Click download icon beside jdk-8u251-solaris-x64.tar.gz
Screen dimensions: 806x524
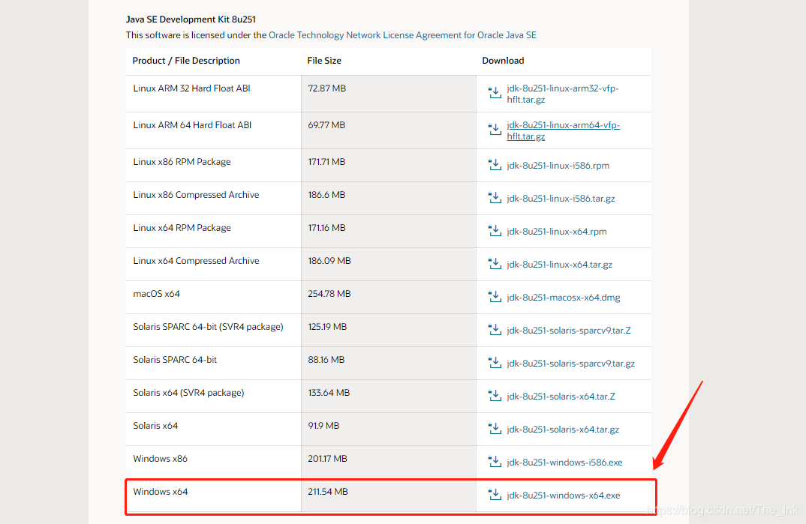[495, 429]
